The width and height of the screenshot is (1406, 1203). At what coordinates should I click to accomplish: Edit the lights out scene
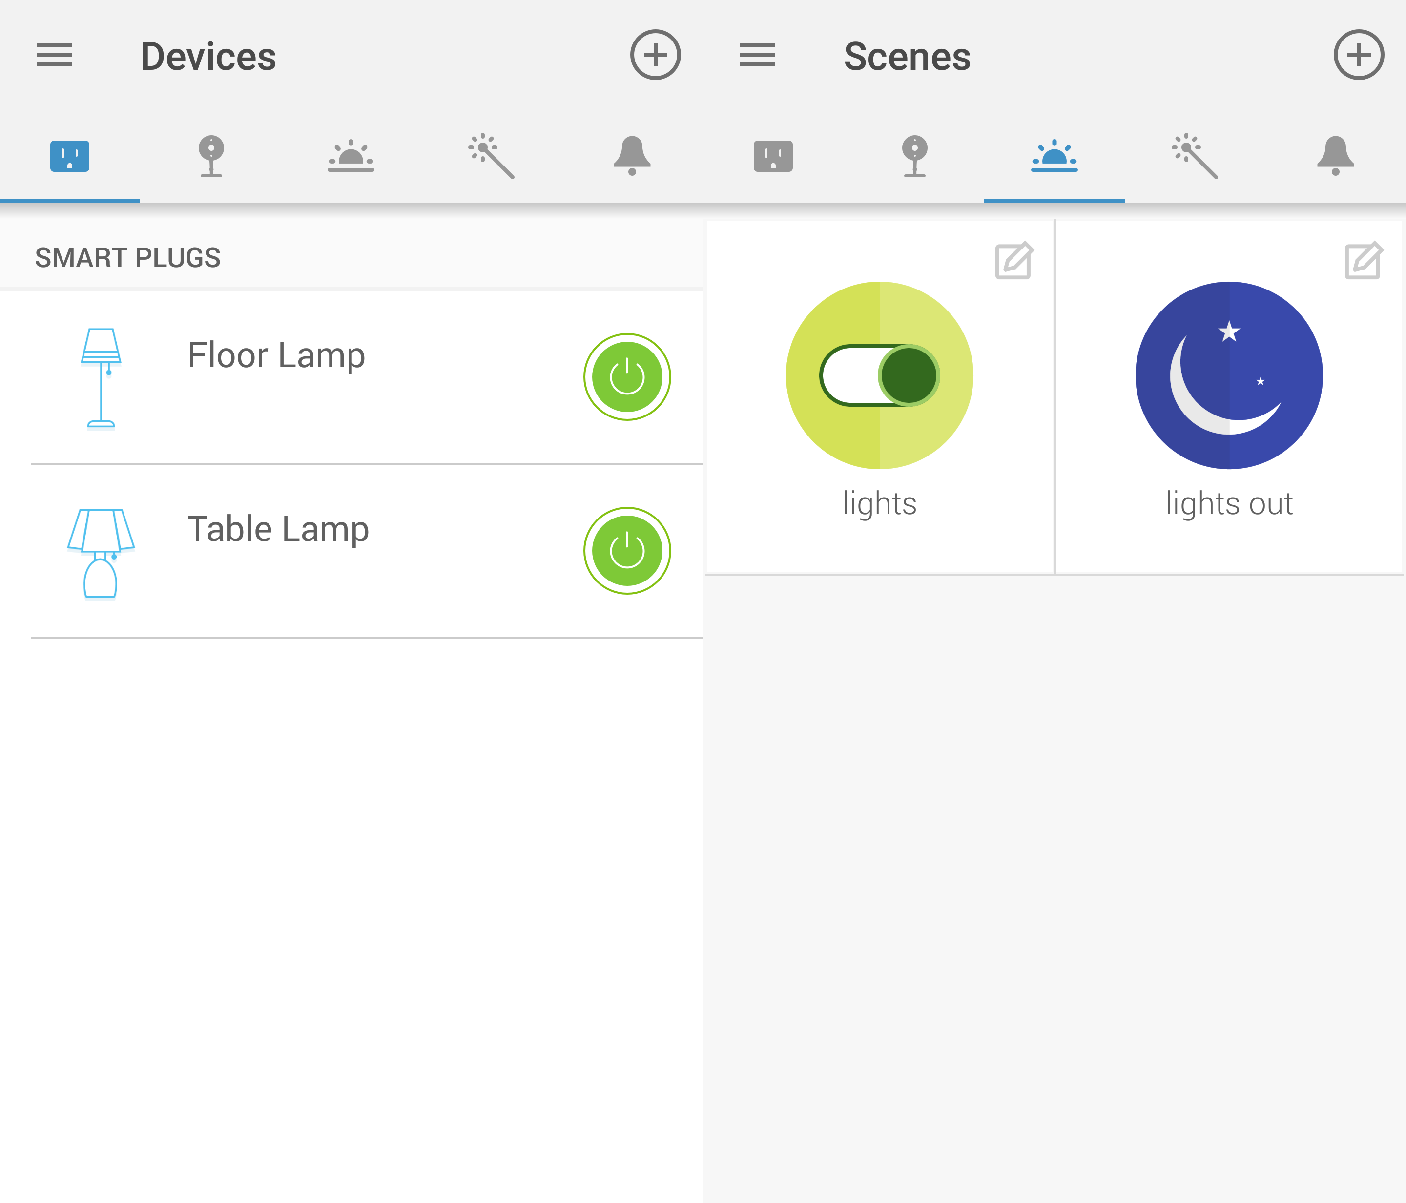pyautogui.click(x=1363, y=260)
